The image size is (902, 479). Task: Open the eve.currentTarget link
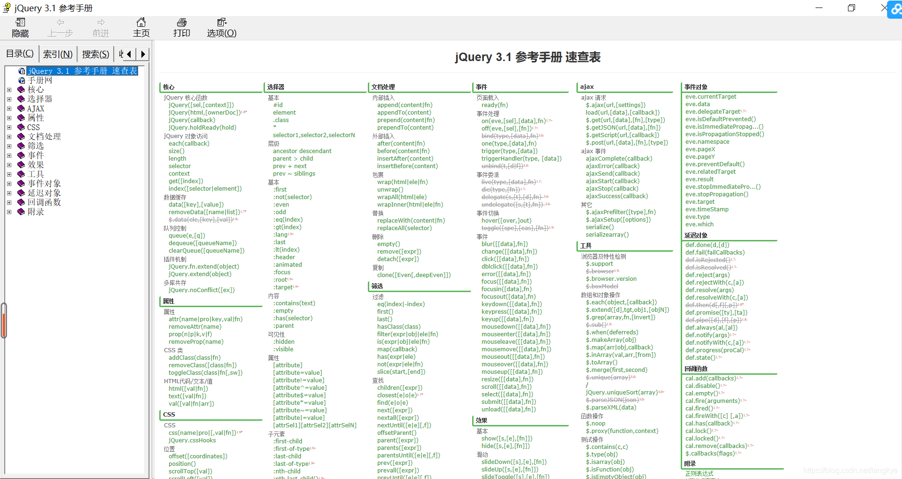(711, 97)
